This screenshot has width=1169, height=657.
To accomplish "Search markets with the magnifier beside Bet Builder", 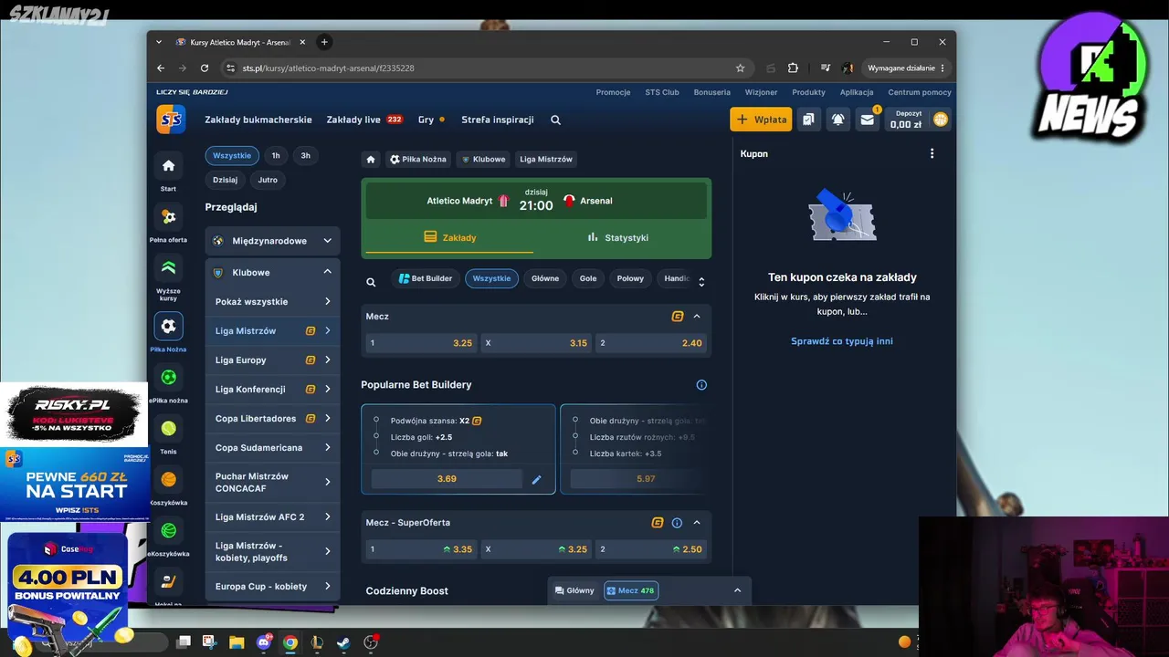I will (371, 282).
